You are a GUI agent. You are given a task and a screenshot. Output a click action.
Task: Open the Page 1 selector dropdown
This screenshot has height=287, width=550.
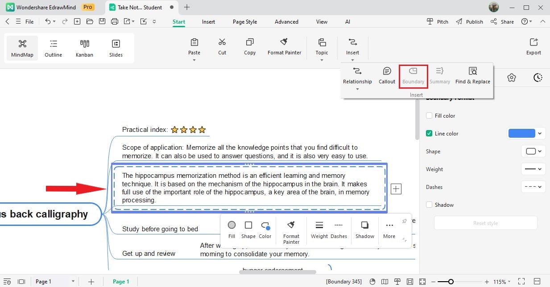(x=55, y=282)
